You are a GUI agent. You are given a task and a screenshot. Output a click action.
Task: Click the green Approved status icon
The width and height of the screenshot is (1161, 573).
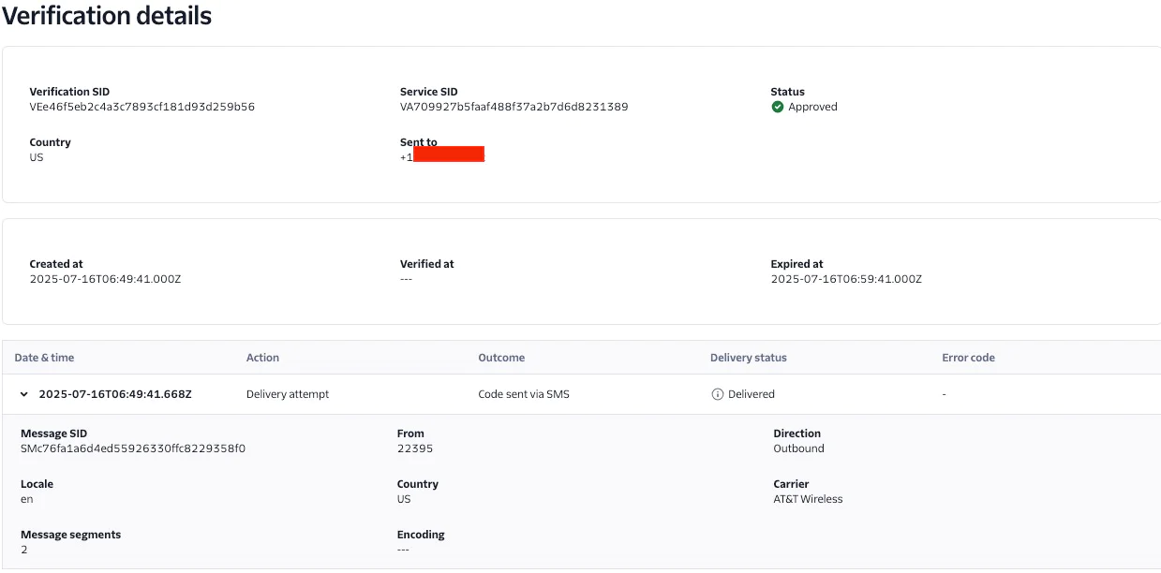[x=777, y=107]
